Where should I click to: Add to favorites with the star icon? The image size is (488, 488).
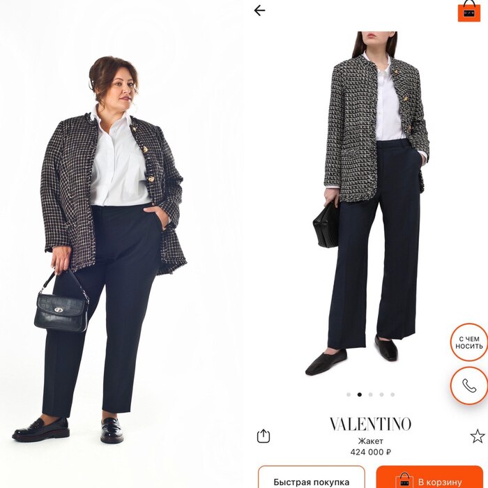(478, 436)
